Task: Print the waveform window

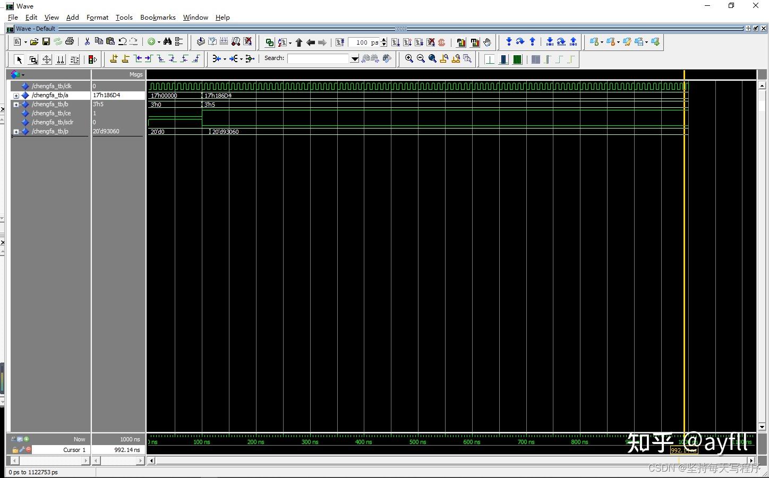Action: tap(69, 42)
